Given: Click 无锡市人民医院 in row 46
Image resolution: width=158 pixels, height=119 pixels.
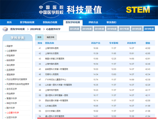Looking at the screenshot, I should (52, 74).
